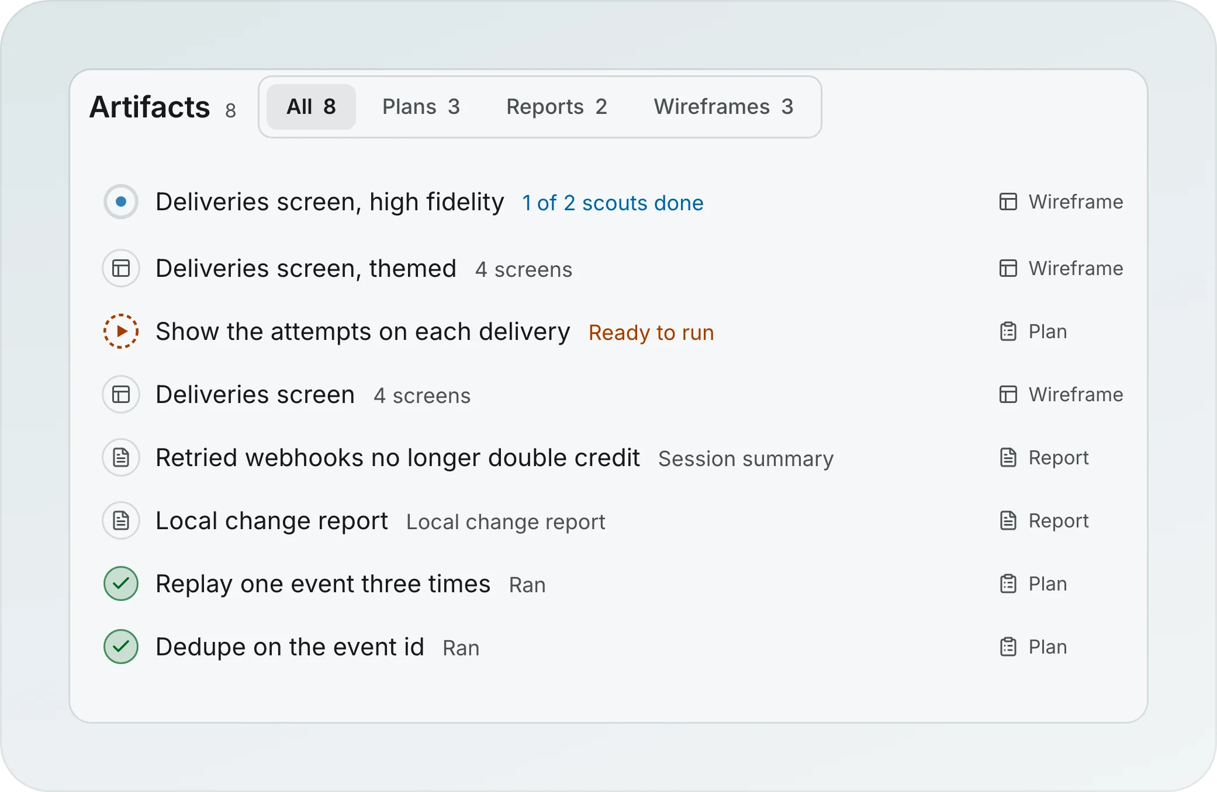Open Show the attempts on each delivery
This screenshot has width=1217, height=792.
(x=362, y=332)
